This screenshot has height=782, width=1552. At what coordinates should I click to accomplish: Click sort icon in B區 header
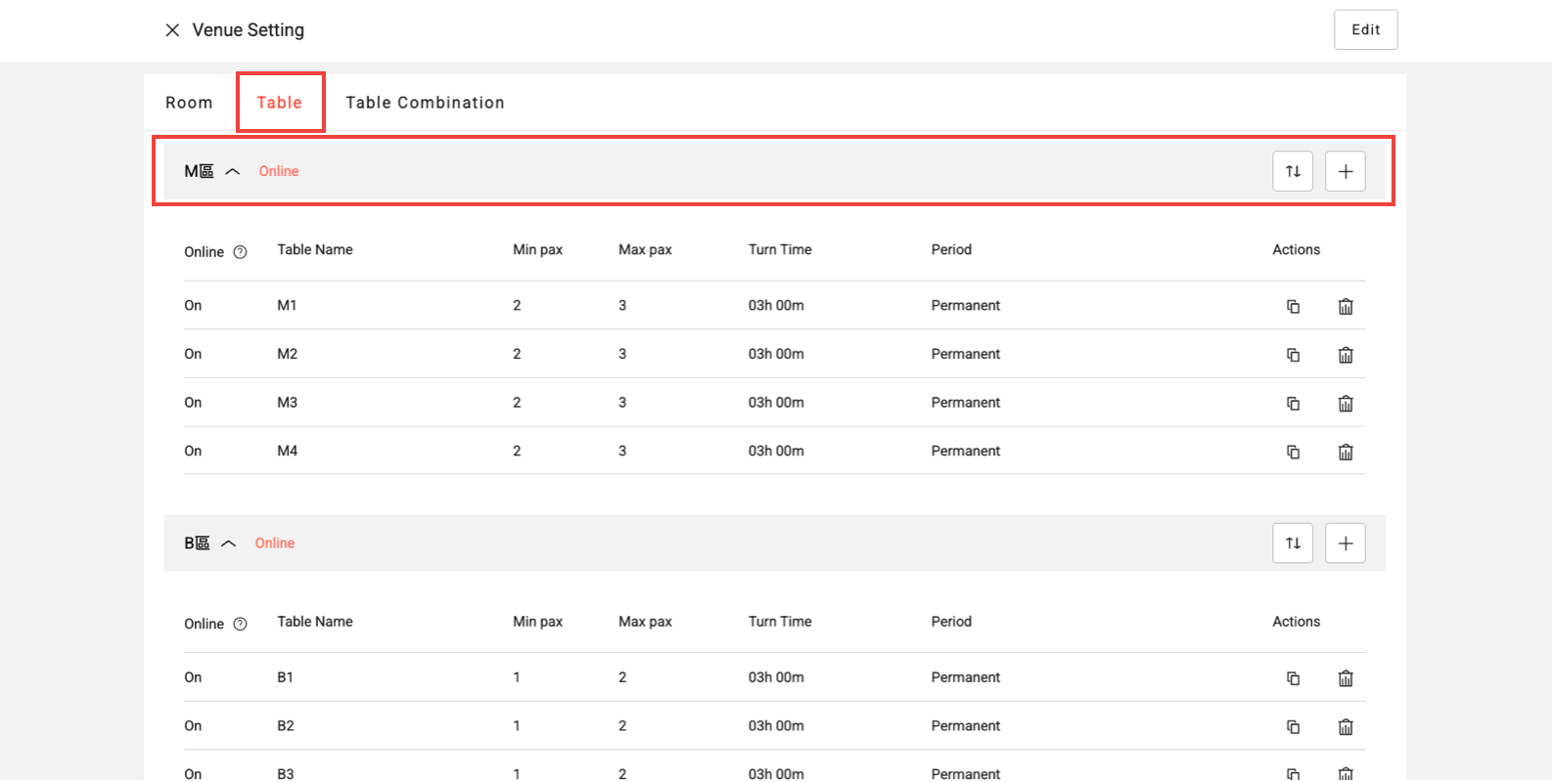point(1293,543)
